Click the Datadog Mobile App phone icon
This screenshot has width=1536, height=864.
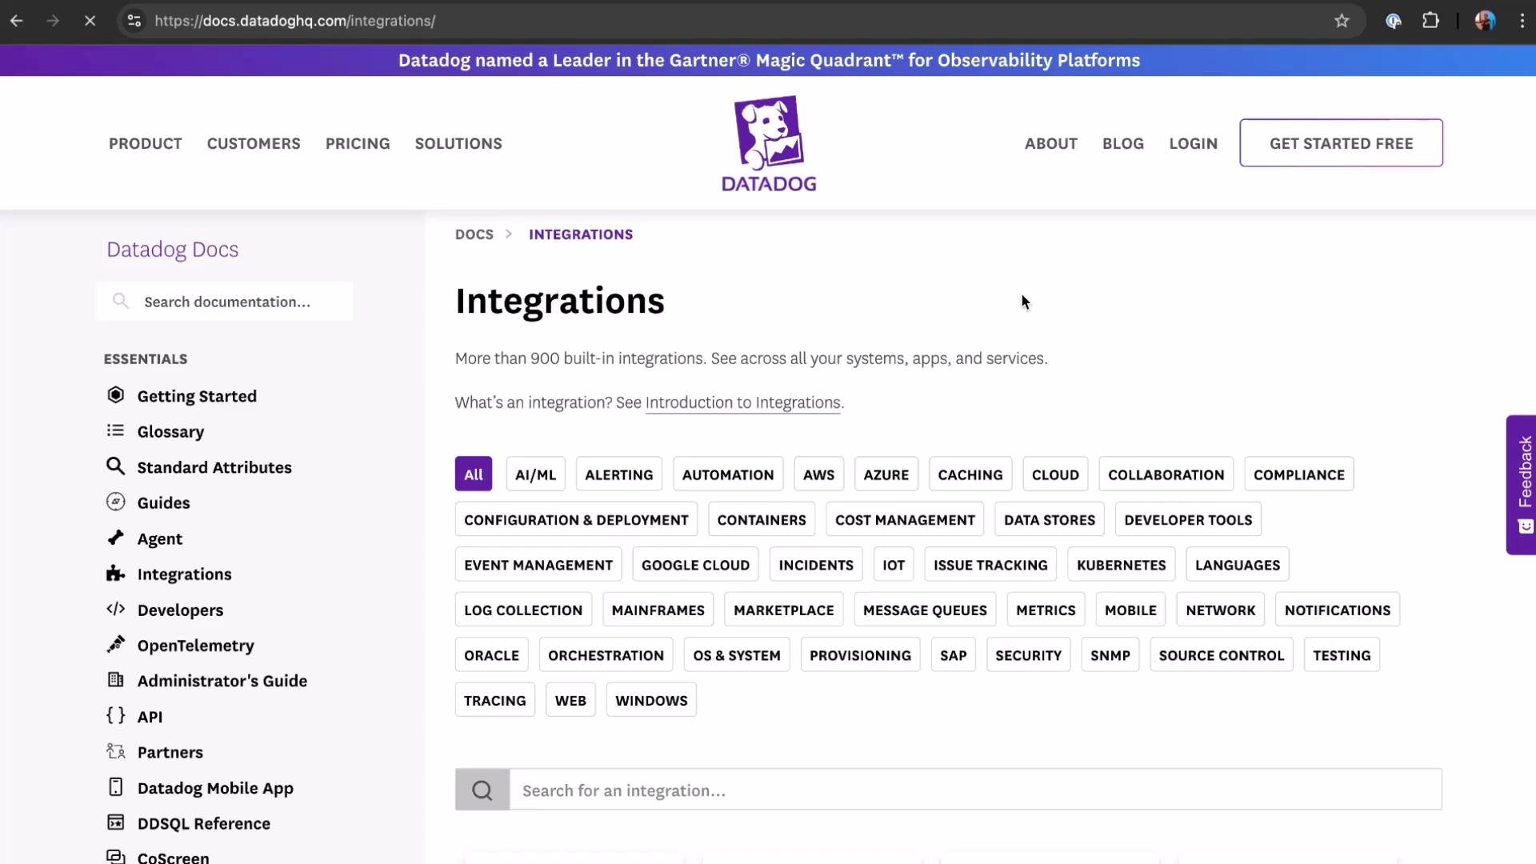(115, 787)
